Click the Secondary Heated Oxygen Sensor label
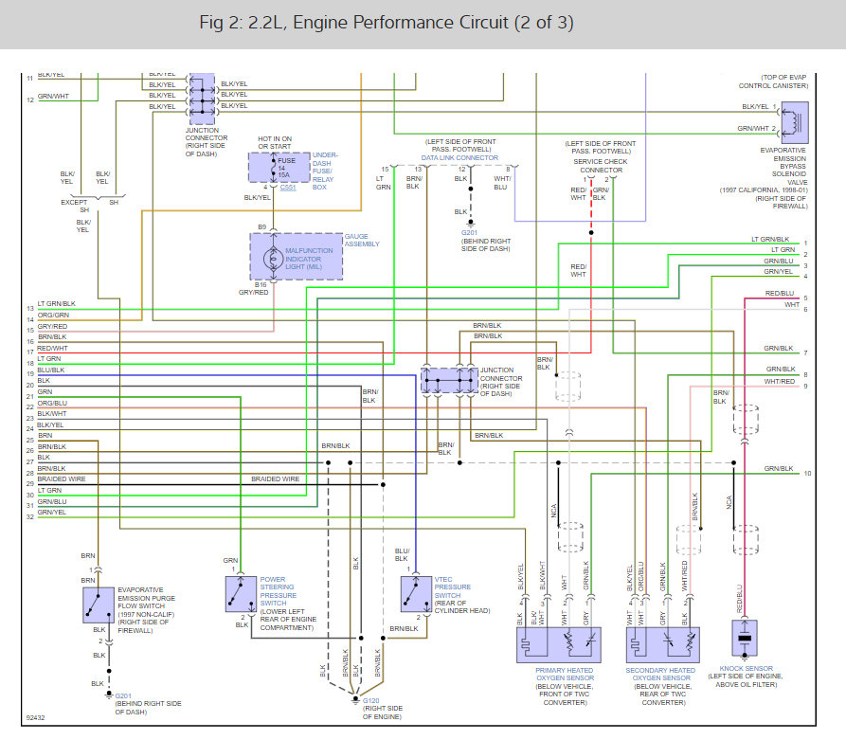 pyautogui.click(x=660, y=674)
